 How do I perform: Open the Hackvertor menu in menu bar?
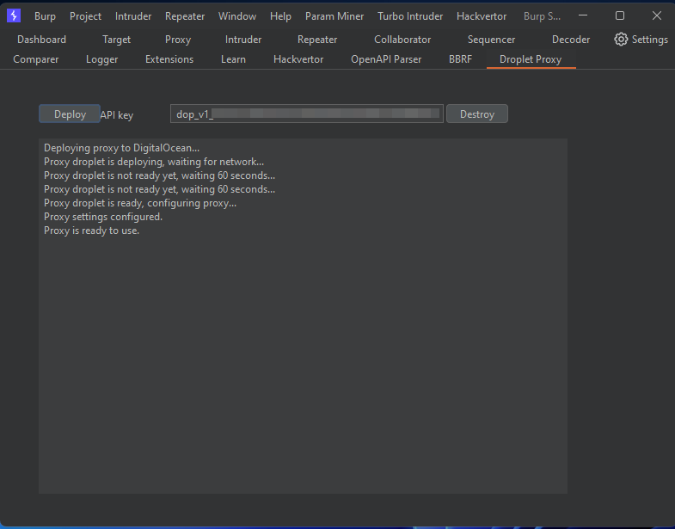click(x=482, y=16)
